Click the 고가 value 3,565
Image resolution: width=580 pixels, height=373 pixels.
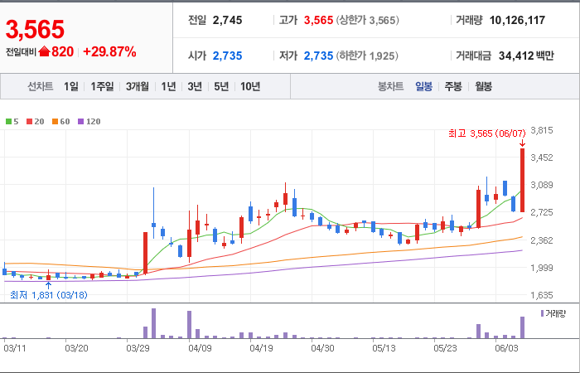tap(318, 20)
